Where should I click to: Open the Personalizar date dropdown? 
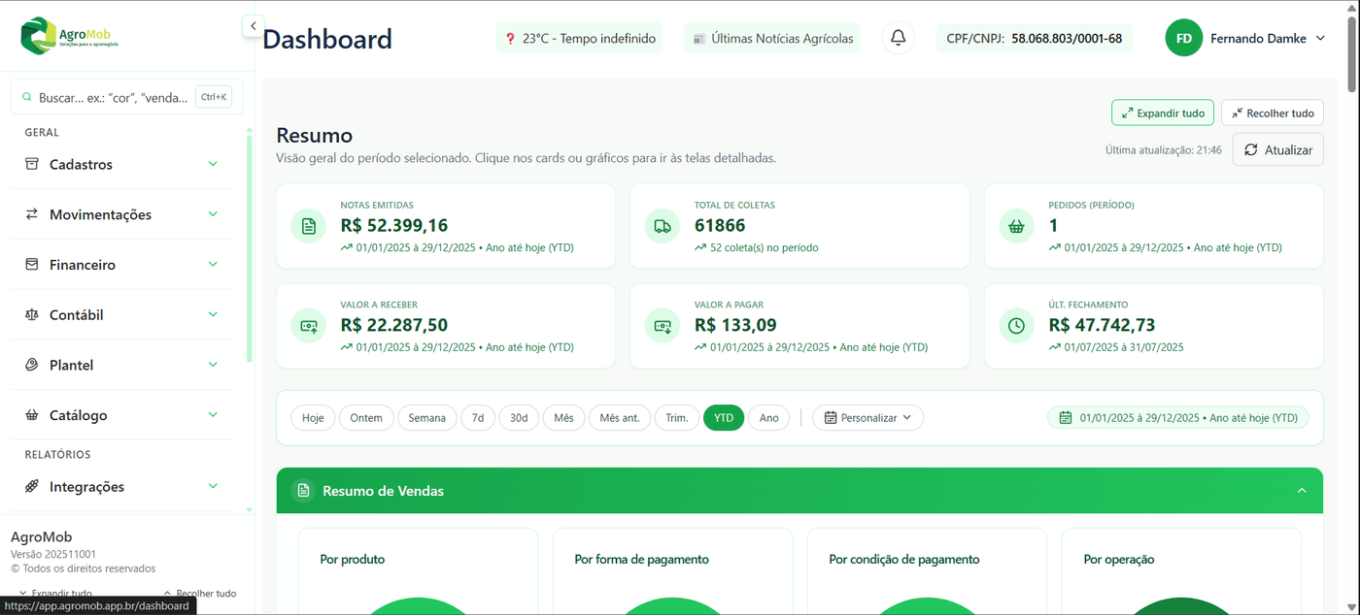pyautogui.click(x=868, y=418)
